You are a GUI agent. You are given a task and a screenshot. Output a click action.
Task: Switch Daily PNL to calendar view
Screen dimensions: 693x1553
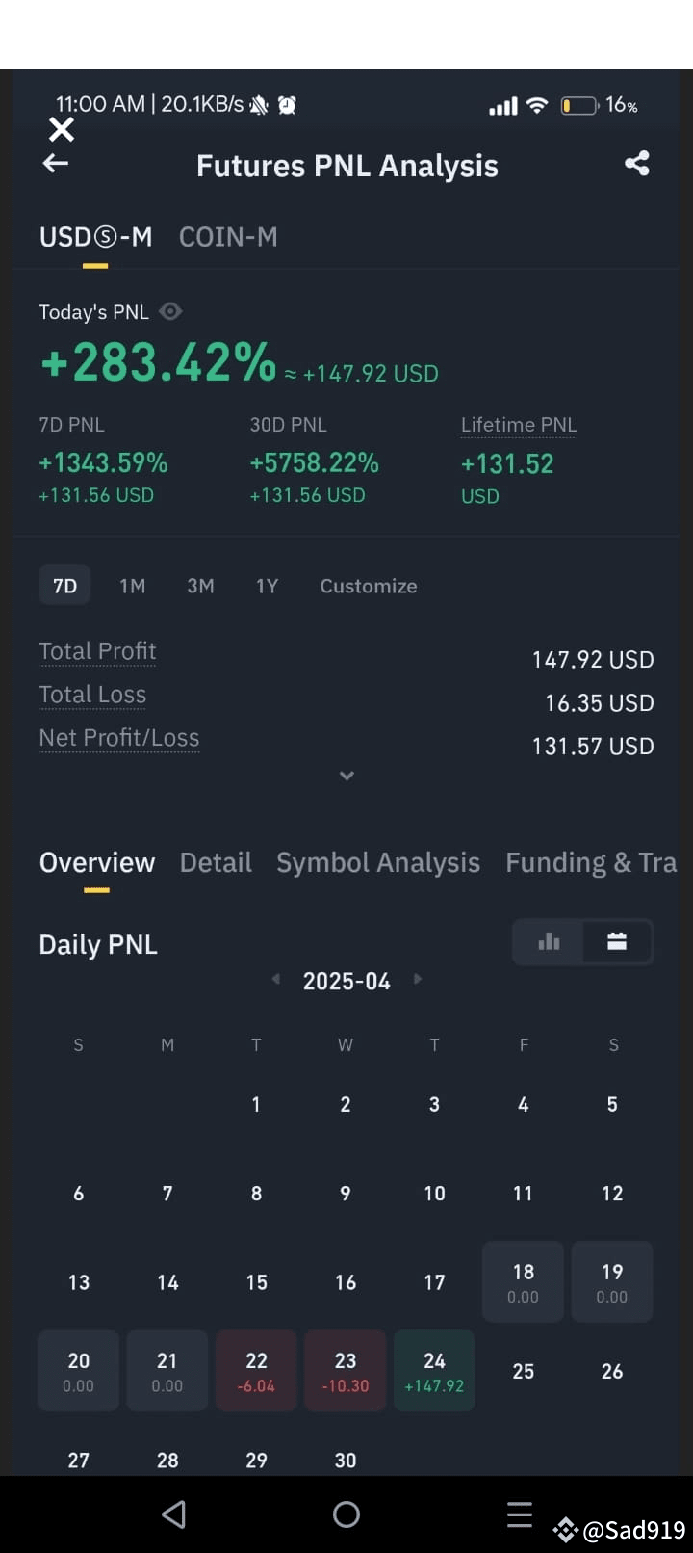click(617, 941)
